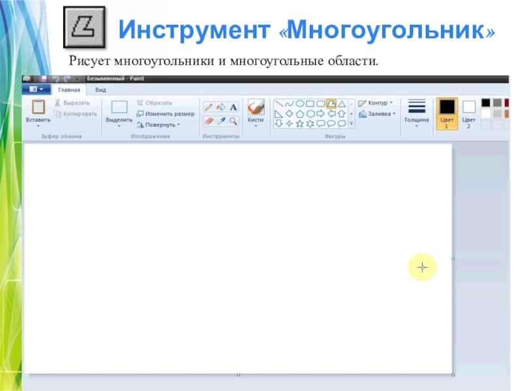
Task: Select the Magnifier tool
Action: click(x=233, y=121)
